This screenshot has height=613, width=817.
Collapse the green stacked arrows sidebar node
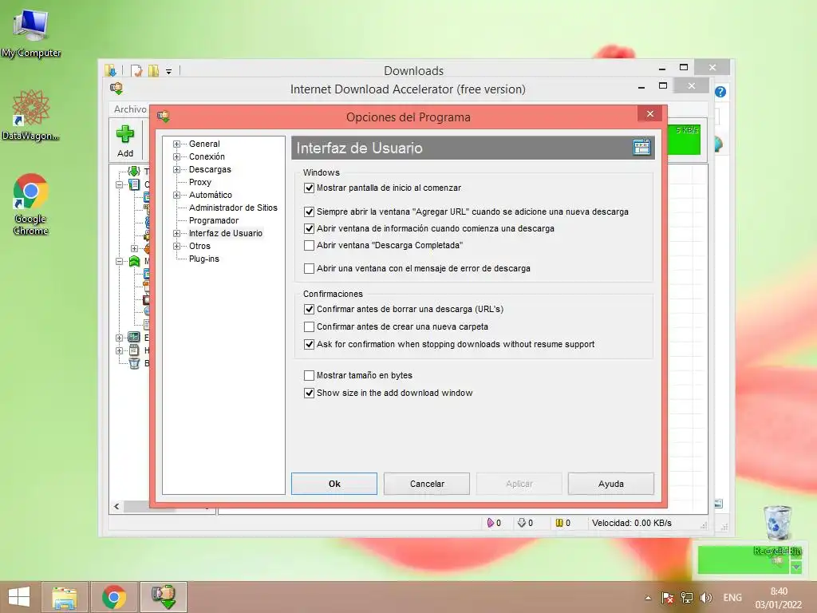pos(120,261)
